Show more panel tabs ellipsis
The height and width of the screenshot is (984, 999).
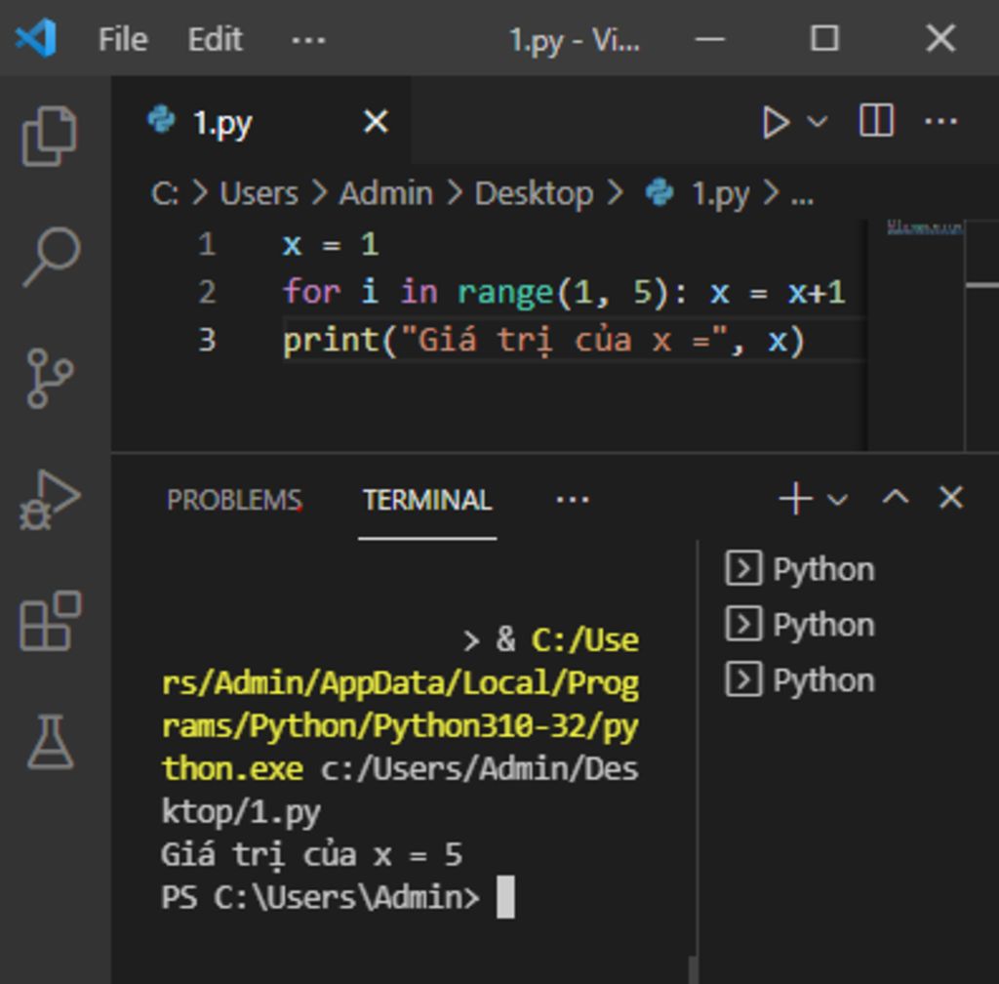tap(572, 500)
